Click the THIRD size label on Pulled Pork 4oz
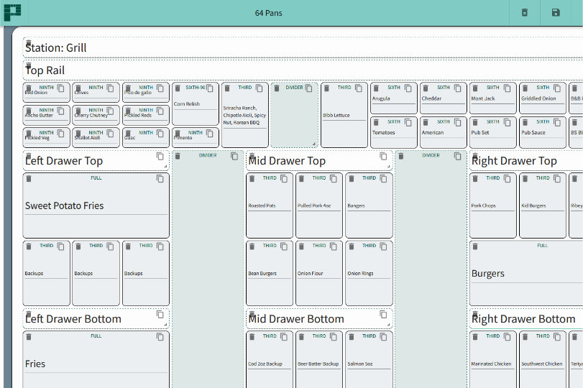The width and height of the screenshot is (583, 388). click(x=319, y=178)
